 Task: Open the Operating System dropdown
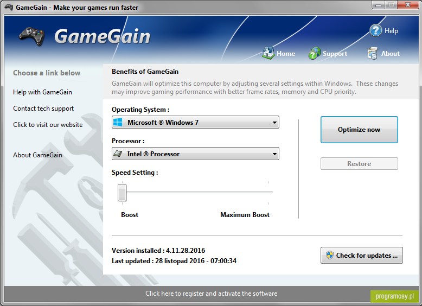coord(195,122)
